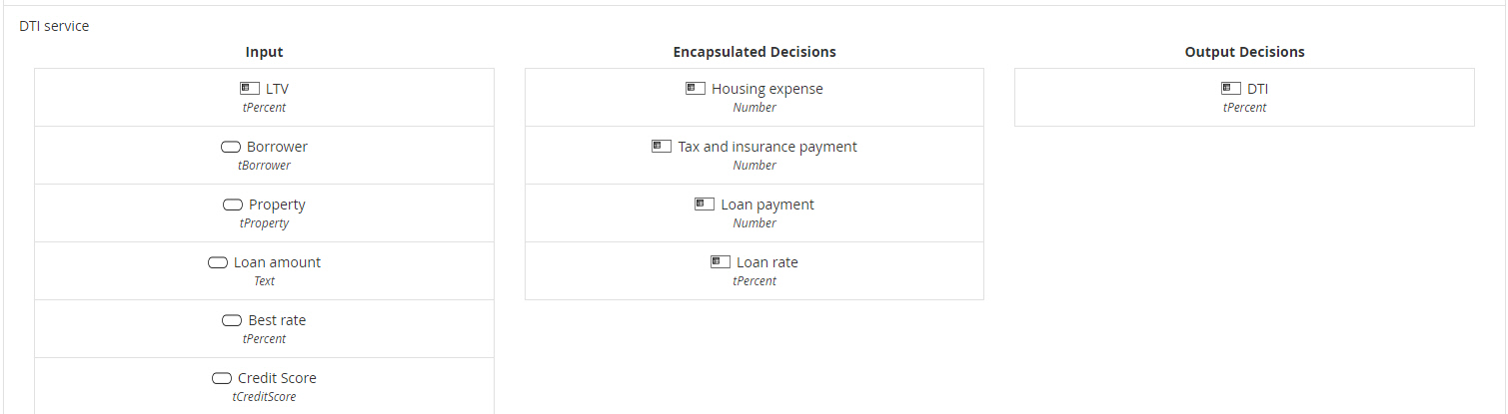Click the Credit Score input data icon
The height and width of the screenshot is (414, 1508).
click(x=222, y=378)
